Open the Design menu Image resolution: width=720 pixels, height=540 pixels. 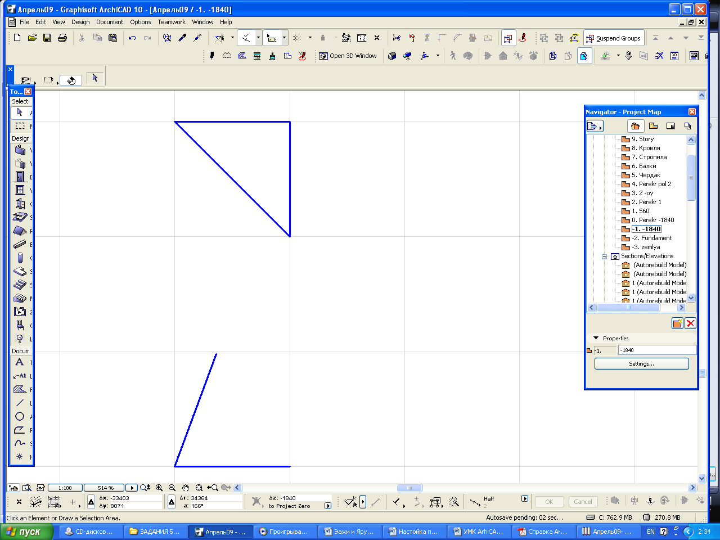coord(80,22)
